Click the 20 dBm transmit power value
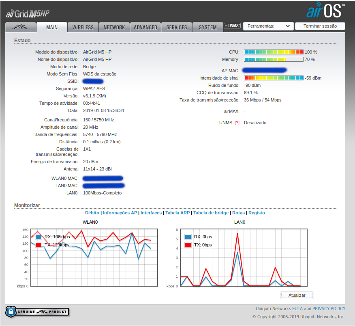 (x=90, y=162)
